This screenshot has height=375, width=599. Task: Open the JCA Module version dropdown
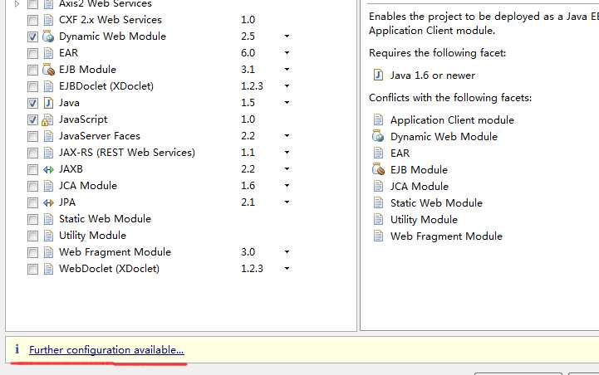[287, 185]
